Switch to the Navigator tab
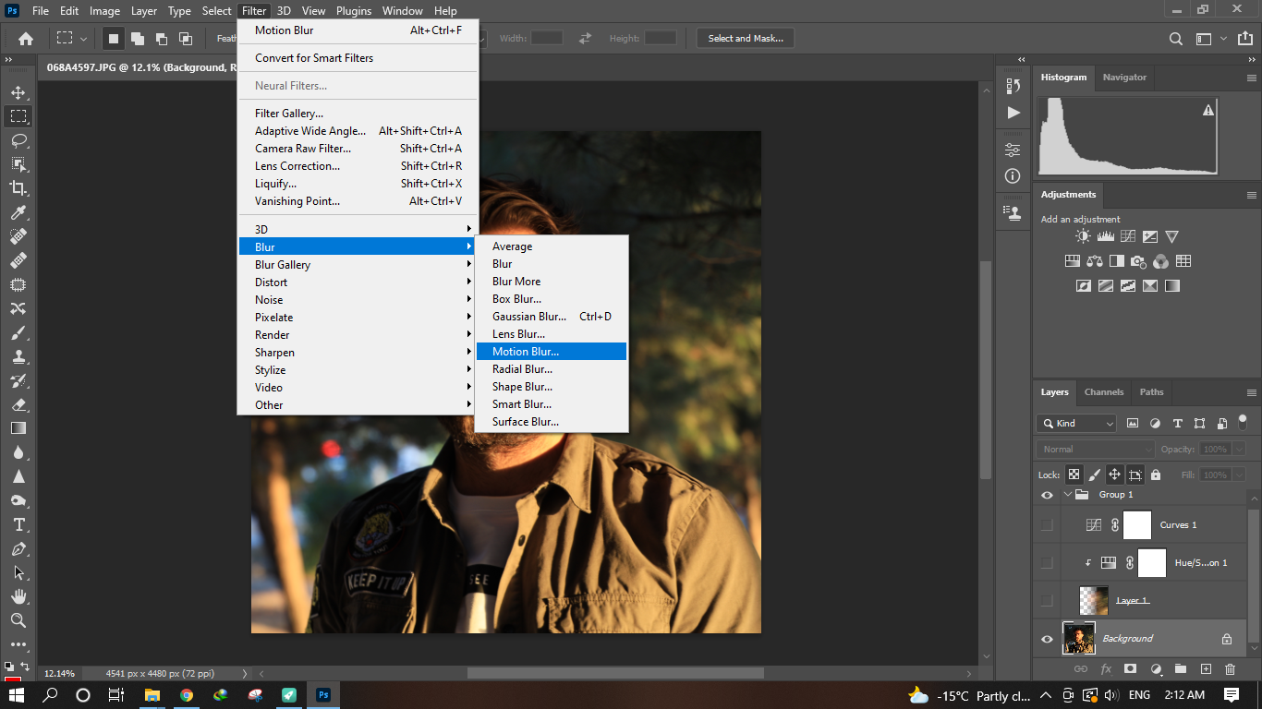 (1124, 78)
